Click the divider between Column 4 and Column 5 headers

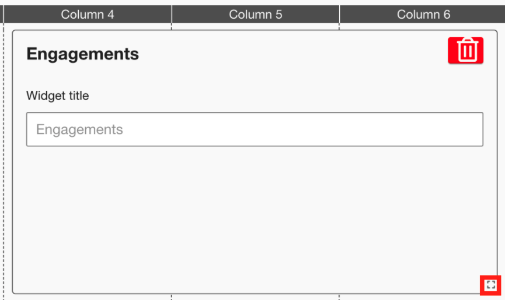pos(172,15)
